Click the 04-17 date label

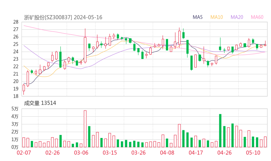(196, 153)
